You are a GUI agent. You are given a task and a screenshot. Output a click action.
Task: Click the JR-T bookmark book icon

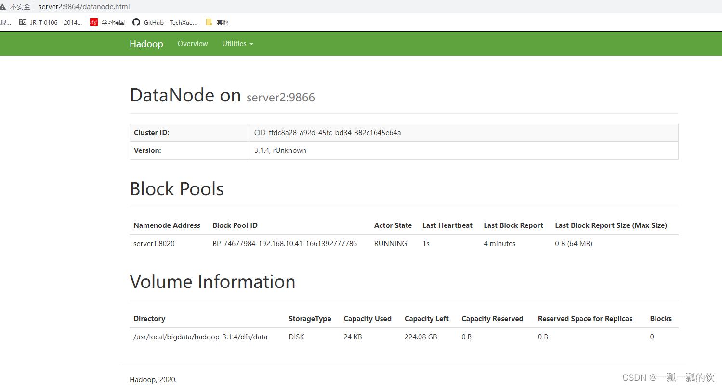click(x=22, y=22)
